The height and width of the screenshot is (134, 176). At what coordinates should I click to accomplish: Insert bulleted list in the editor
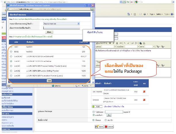coord(136,43)
